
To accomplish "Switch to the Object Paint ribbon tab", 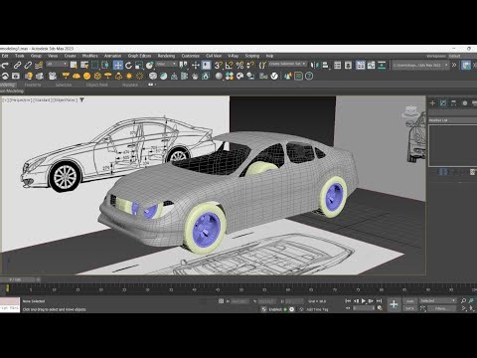I will coord(96,85).
